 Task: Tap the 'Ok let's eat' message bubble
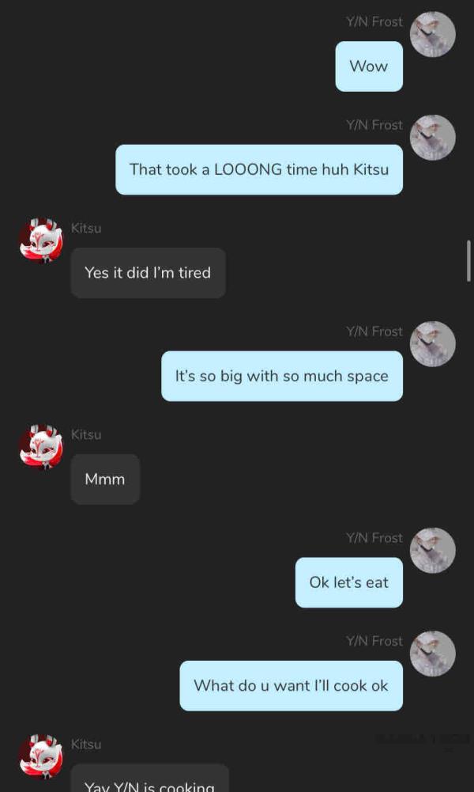pos(349,582)
